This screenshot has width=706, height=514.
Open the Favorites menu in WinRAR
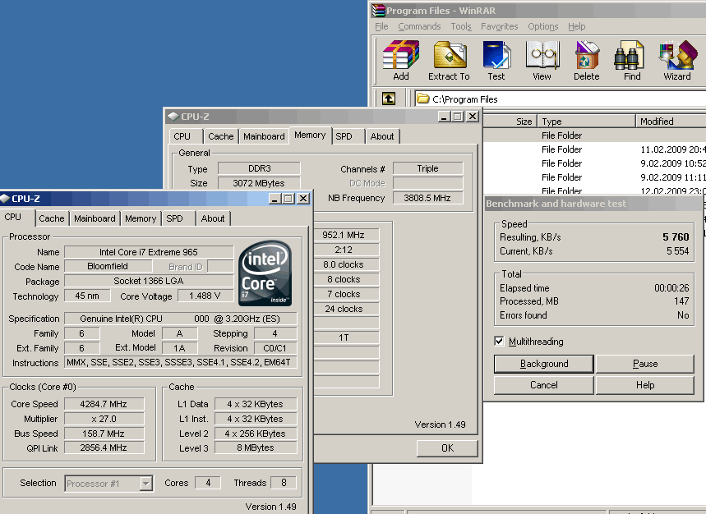[x=500, y=26]
